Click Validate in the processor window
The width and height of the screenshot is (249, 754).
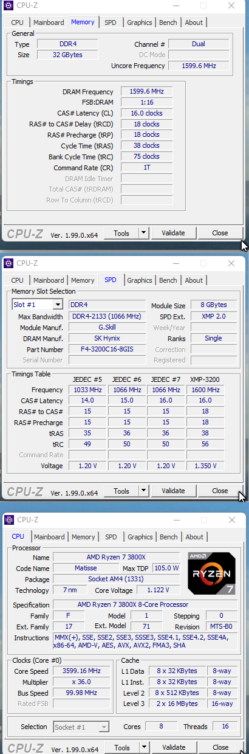[173, 747]
